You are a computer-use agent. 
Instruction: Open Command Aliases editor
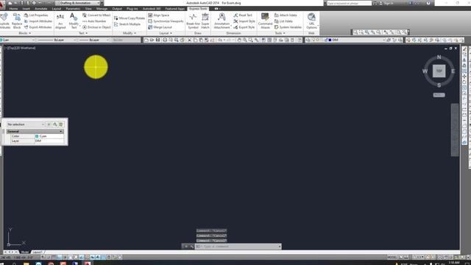[265, 21]
